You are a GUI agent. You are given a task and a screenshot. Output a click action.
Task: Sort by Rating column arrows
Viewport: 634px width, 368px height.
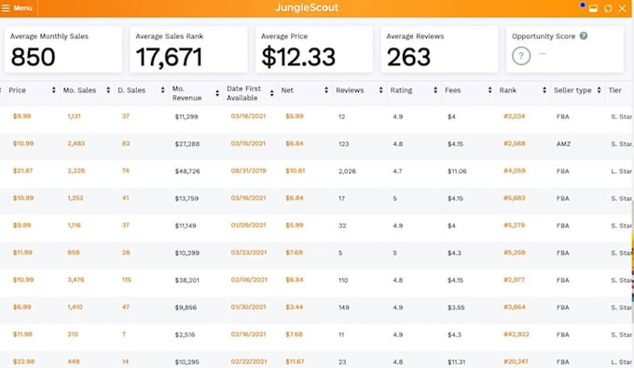pos(435,90)
